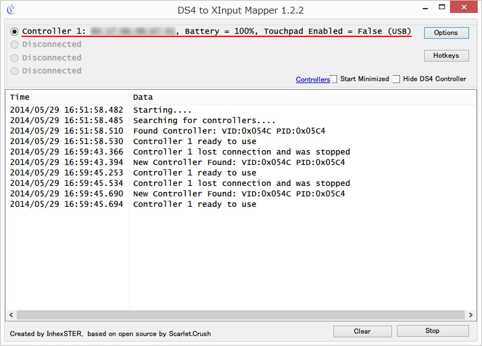
Task: Click the right arrow of the horizontal scrollbar
Action: (x=471, y=315)
